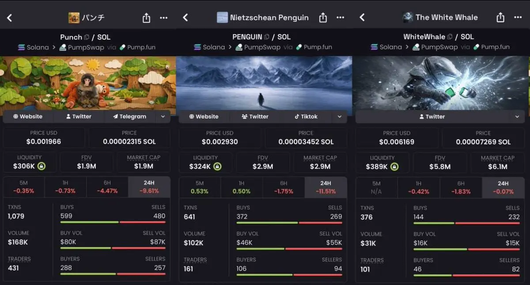Screen dimensions: 530x285
Task: Select the 24H tab showing -11.51%
Action: [x=326, y=187]
